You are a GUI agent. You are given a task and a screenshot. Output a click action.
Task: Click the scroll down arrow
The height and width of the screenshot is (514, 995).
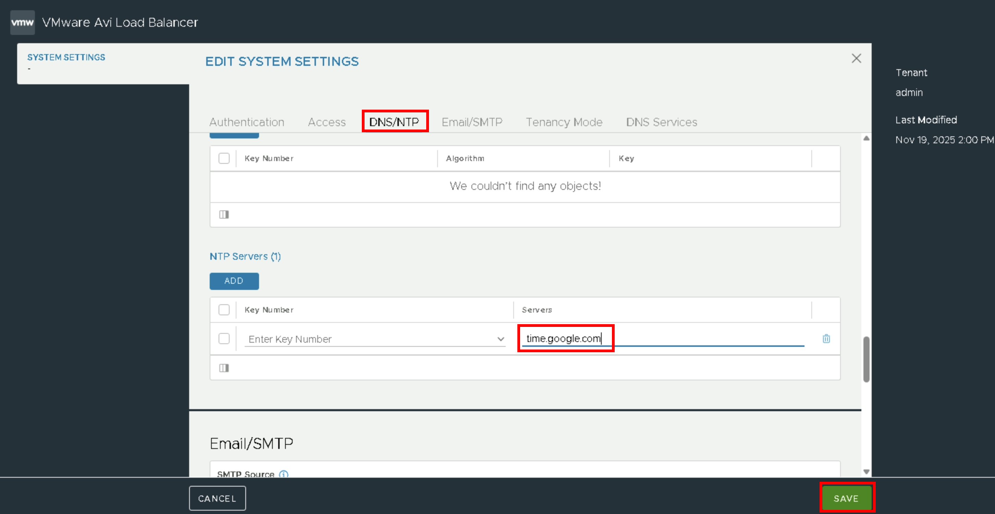[867, 472]
